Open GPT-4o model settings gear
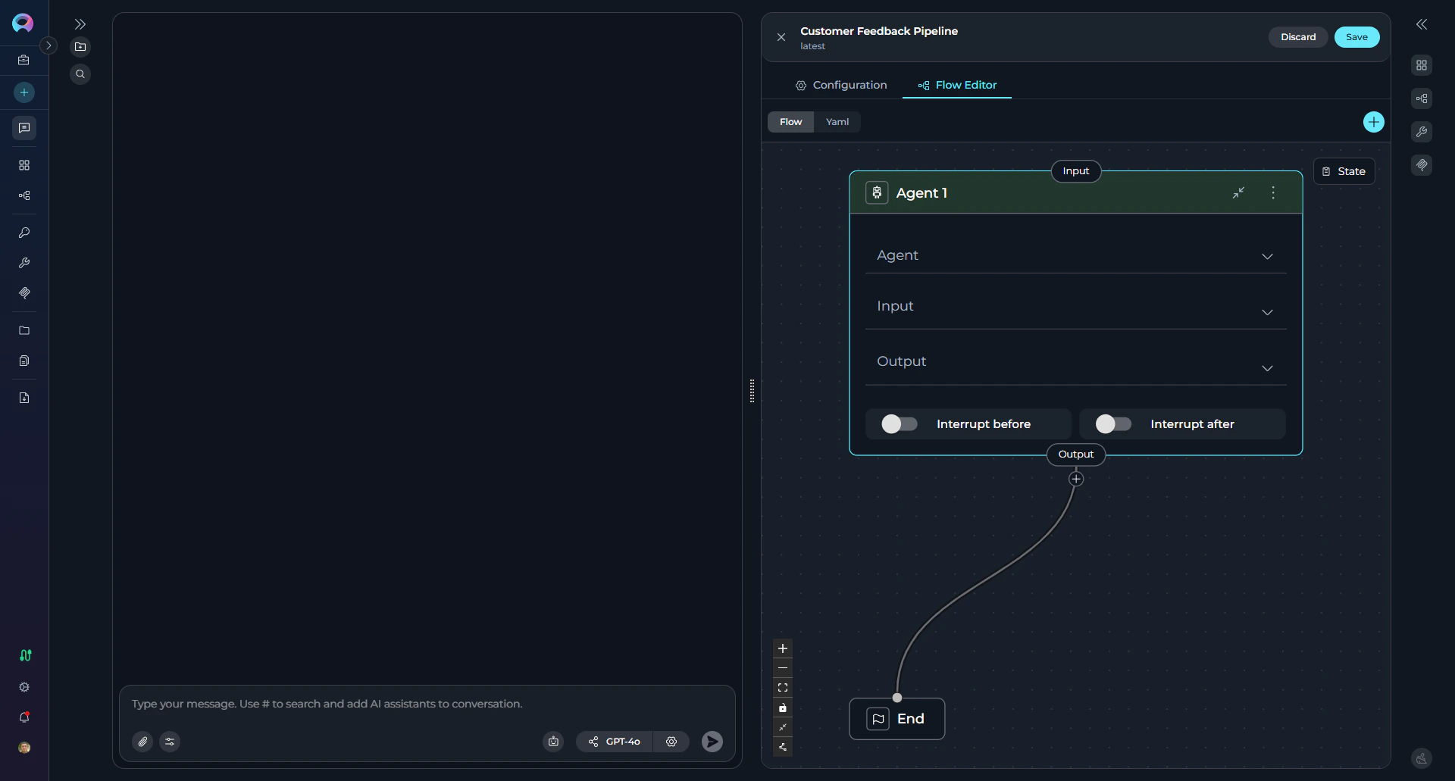This screenshot has width=1455, height=781. pos(671,742)
